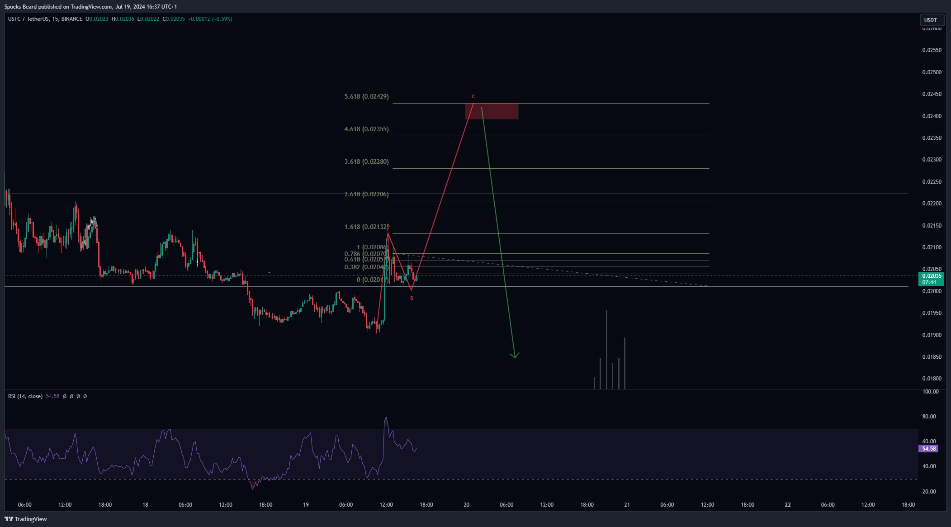
Task: Click the 0.02150 price axis label
Action: (x=932, y=226)
